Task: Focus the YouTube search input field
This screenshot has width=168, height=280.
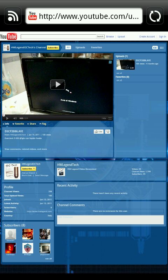Action: [58, 36]
